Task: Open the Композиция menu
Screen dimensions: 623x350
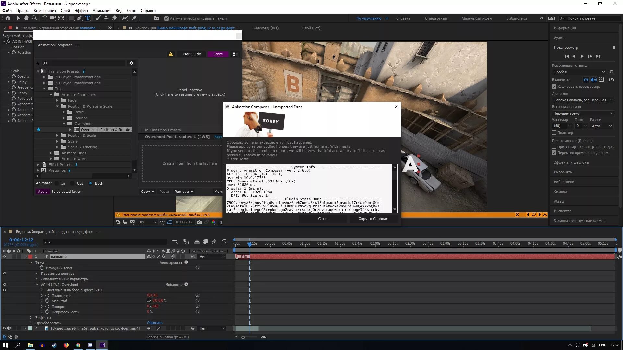Action: pyautogui.click(x=45, y=10)
